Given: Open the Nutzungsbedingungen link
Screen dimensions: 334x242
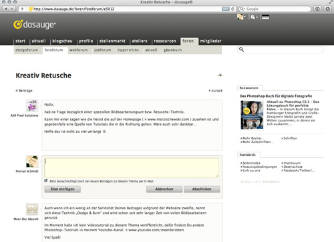Looking at the screenshot, I should click(x=259, y=166).
